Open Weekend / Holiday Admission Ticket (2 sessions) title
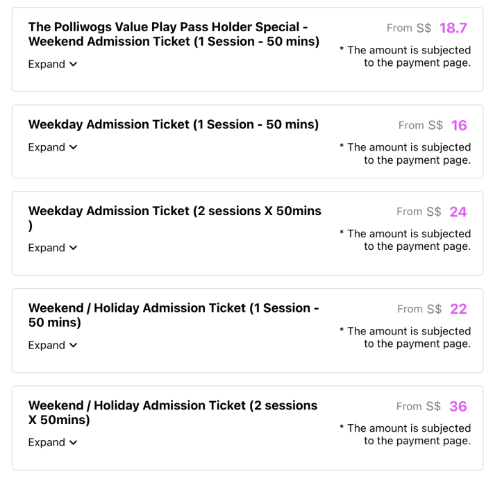The width and height of the screenshot is (493, 481). pyautogui.click(x=172, y=412)
